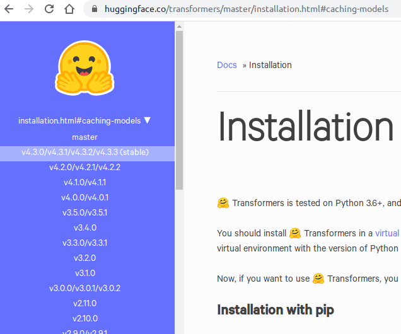Select v4.3.0/v4.3.1/v4.3.2/v4.3.3 (stable) version
Image resolution: width=401 pixels, height=334 pixels.
[x=87, y=154]
